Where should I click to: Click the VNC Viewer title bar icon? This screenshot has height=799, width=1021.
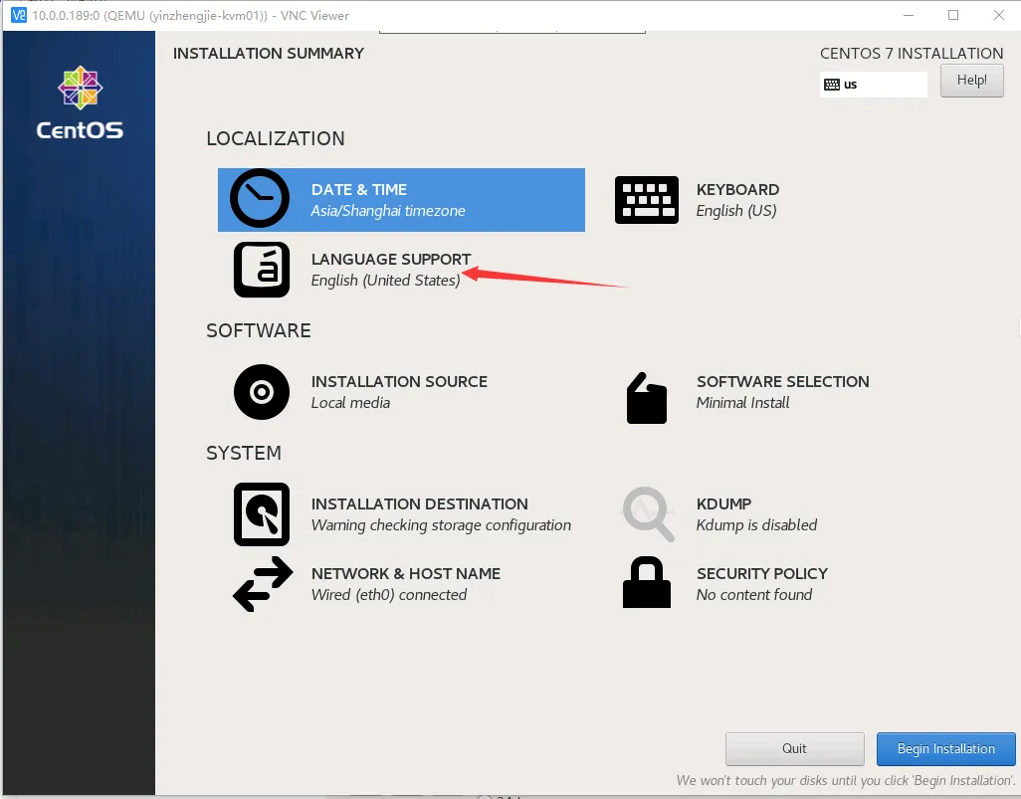[19, 15]
